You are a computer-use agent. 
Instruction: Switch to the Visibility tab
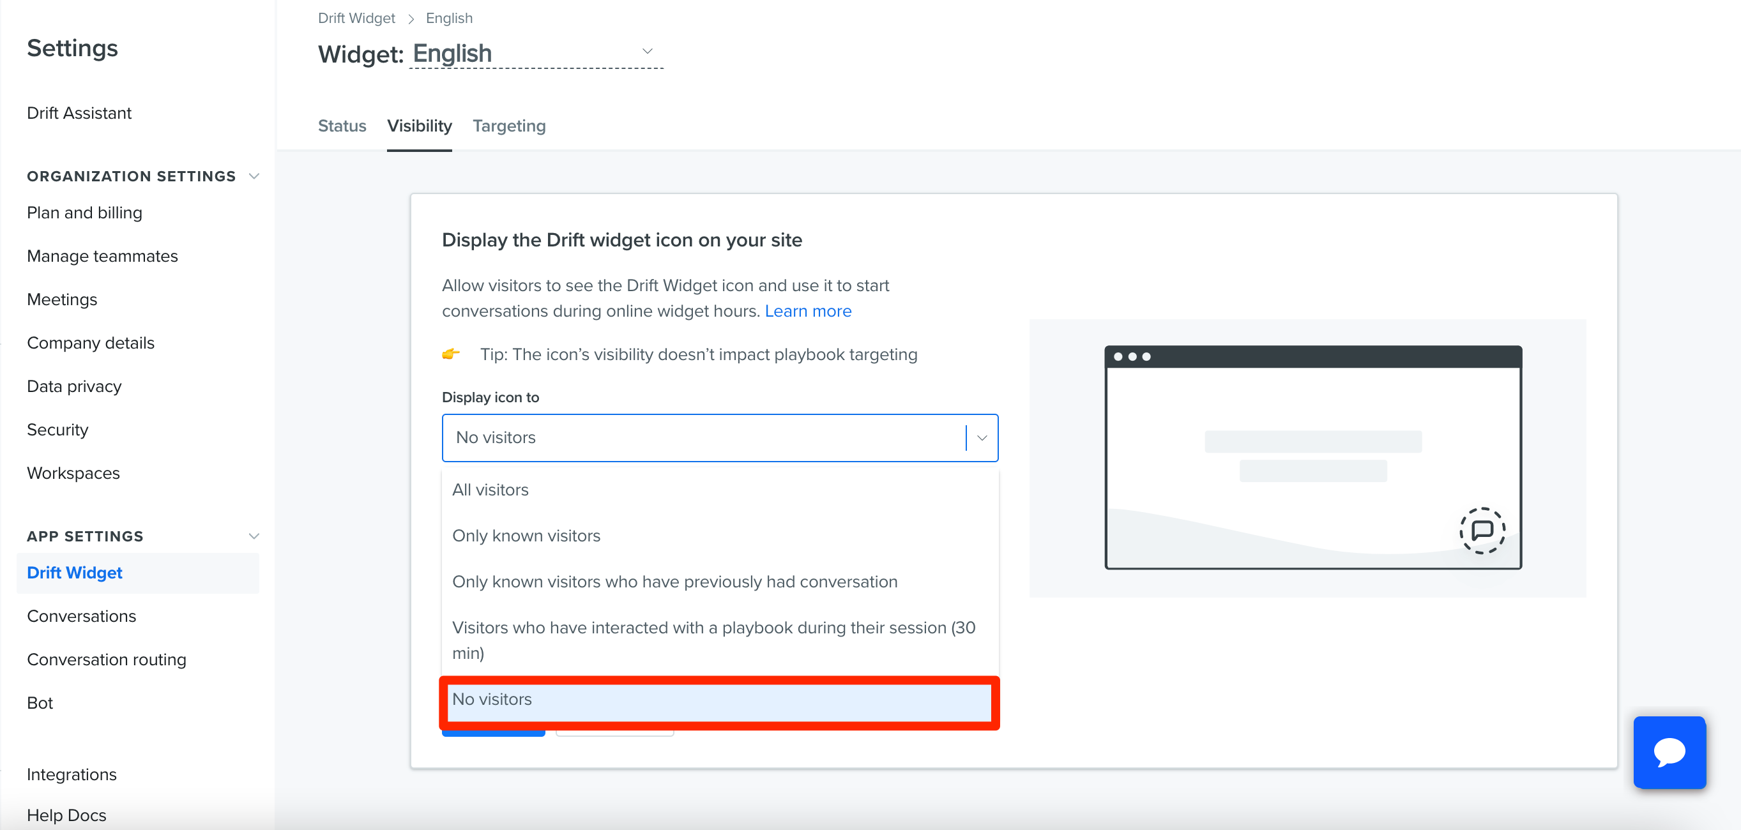(419, 126)
